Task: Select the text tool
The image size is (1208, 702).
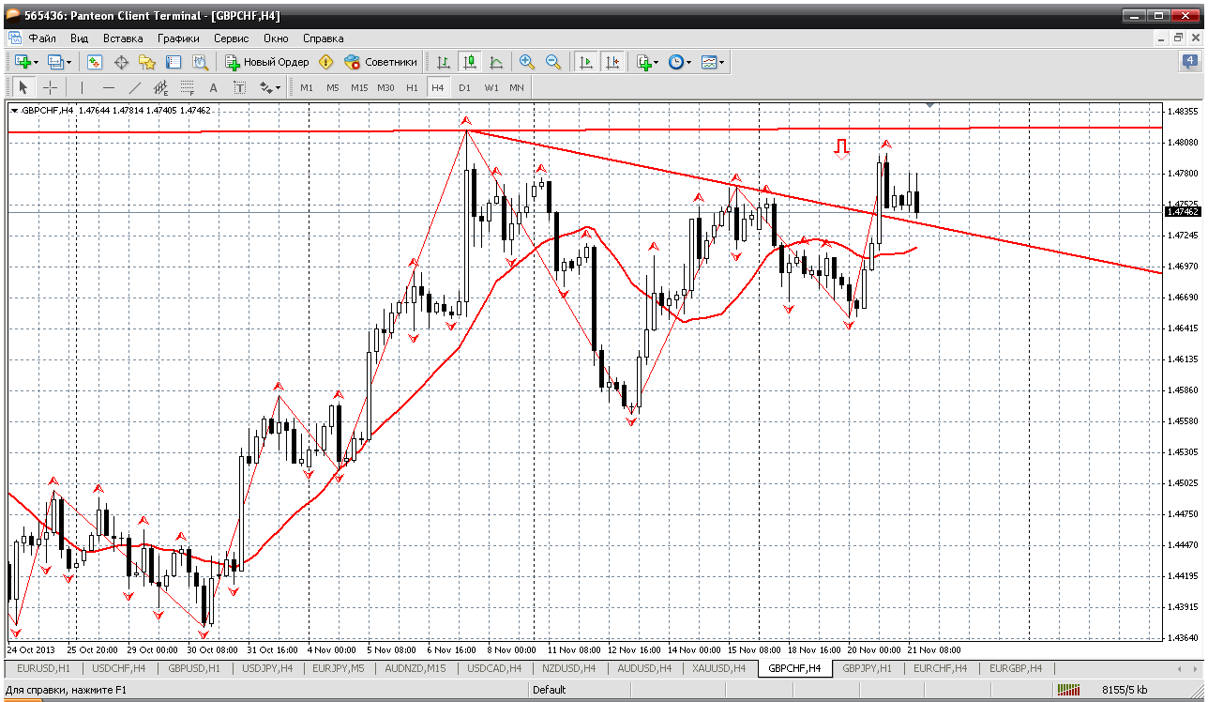Action: coord(213,87)
